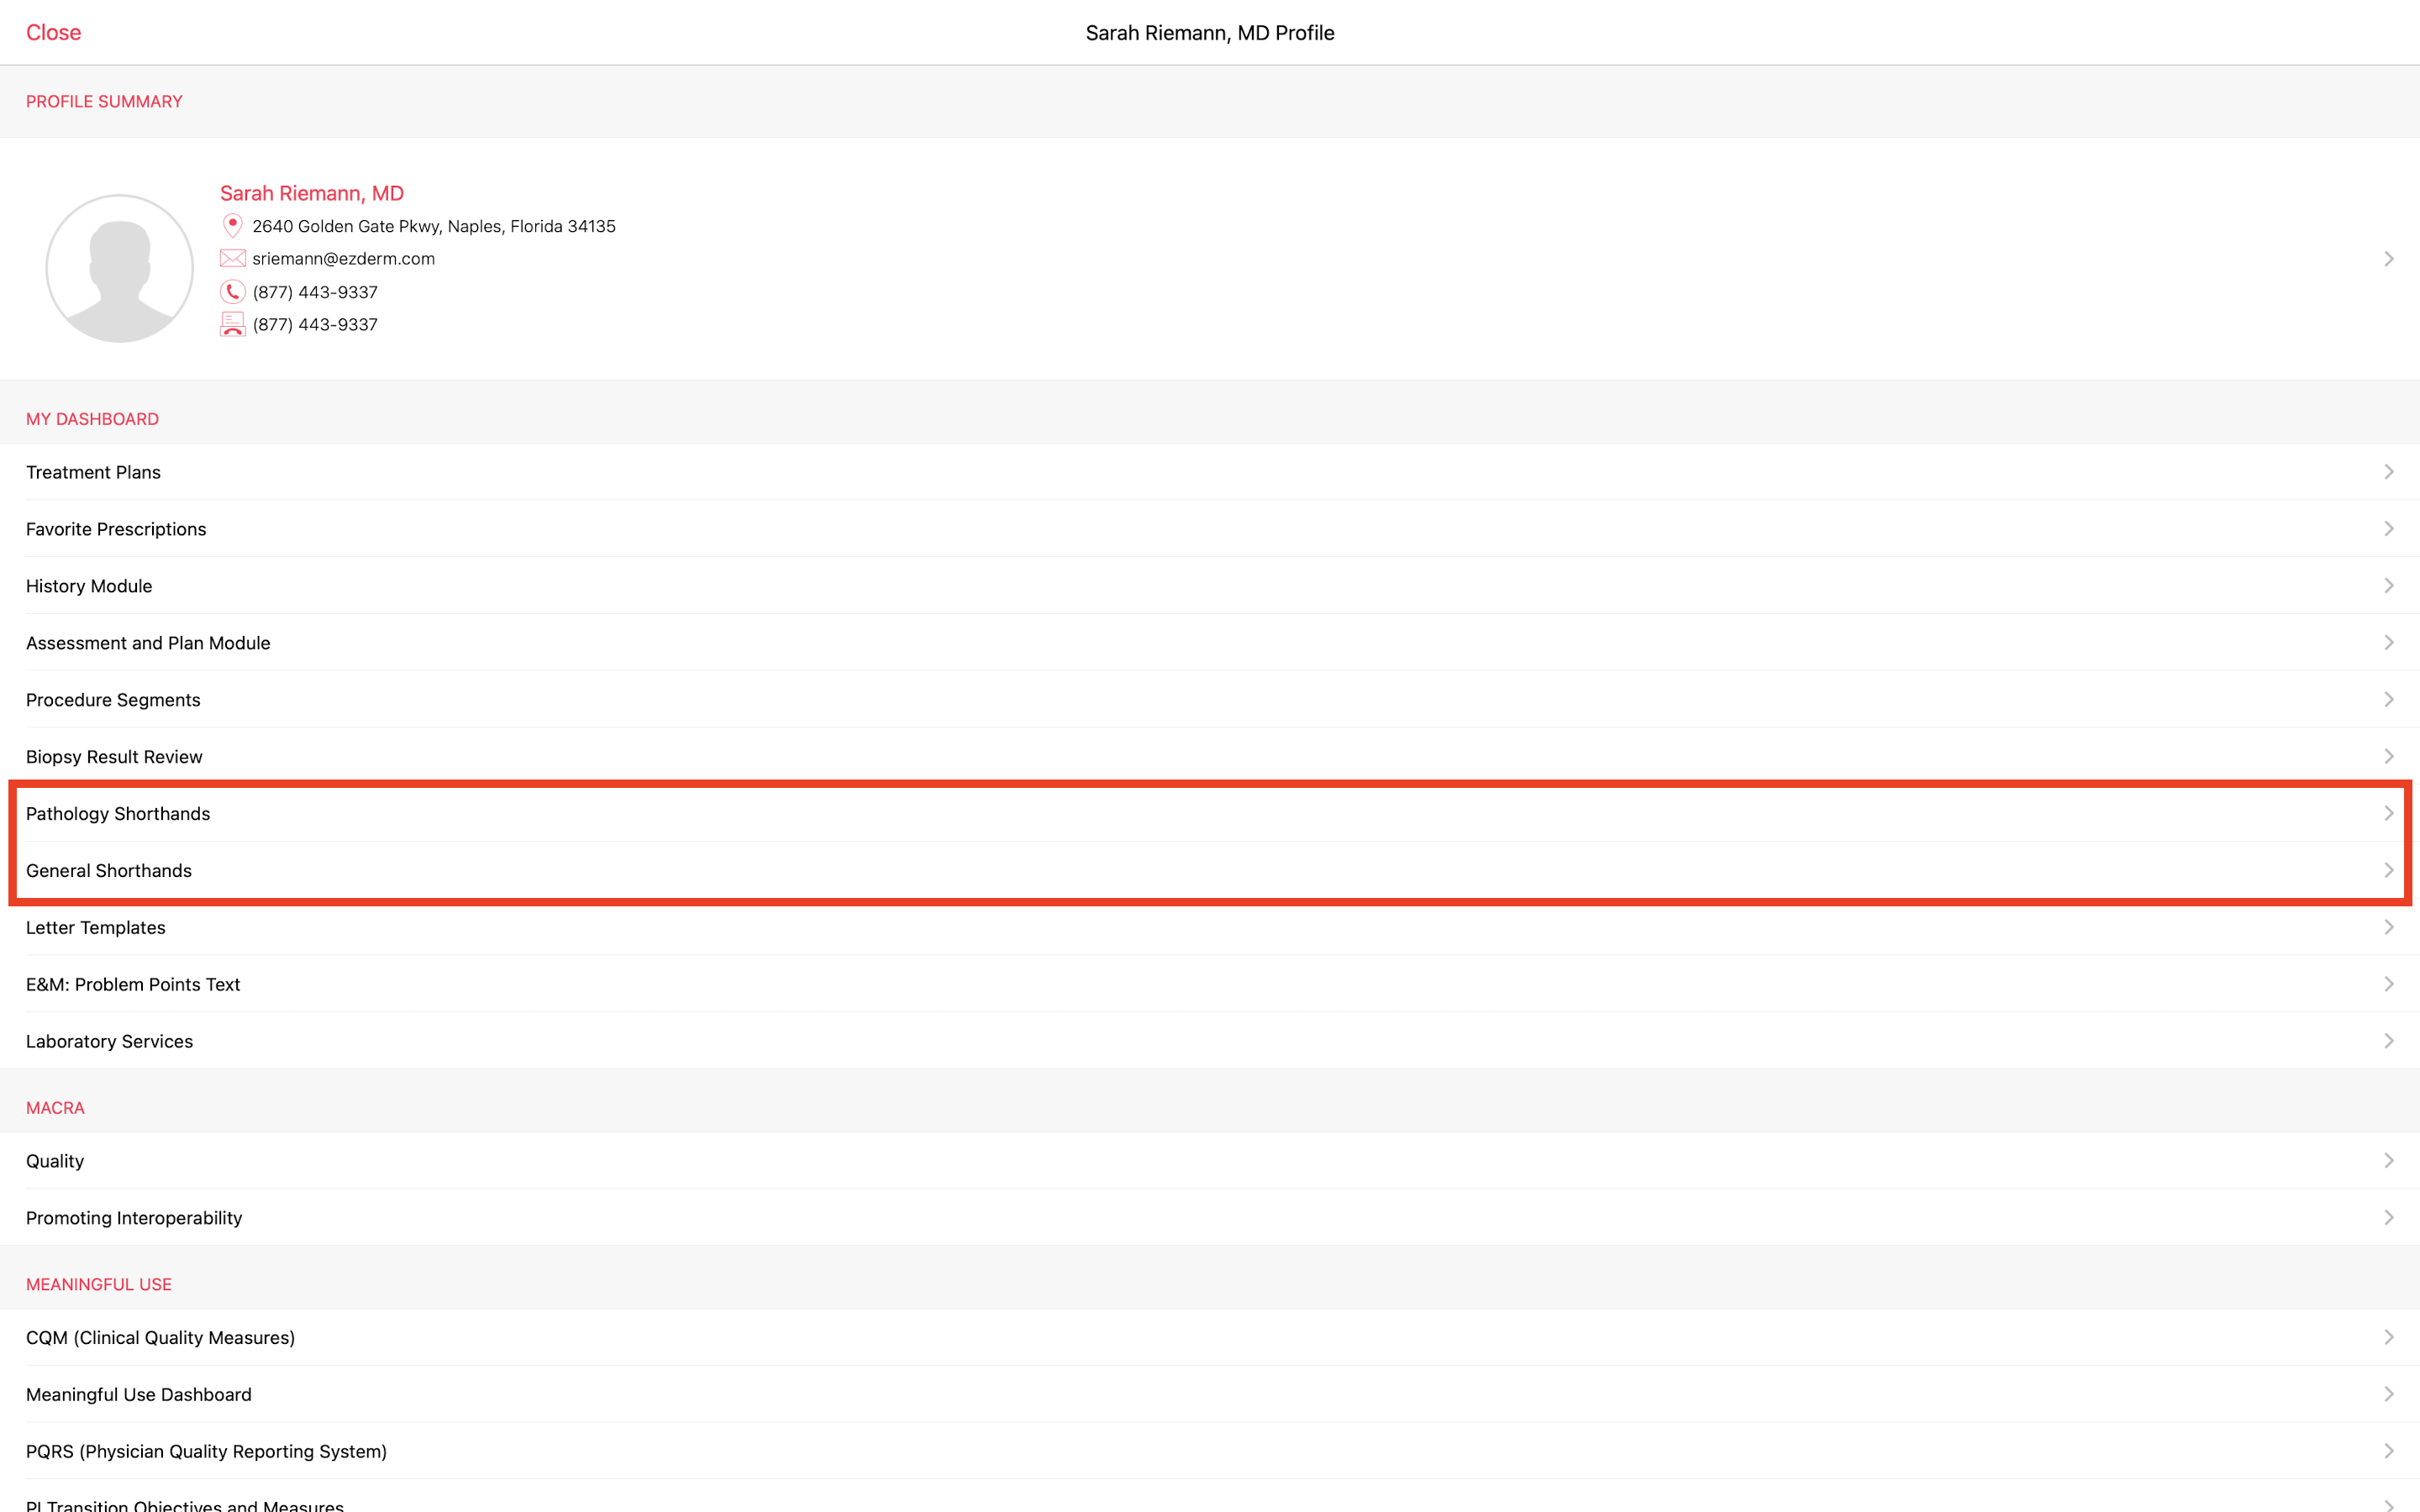This screenshot has width=2420, height=1512.
Task: Open Biopsy Result Review
Action: coord(1210,757)
